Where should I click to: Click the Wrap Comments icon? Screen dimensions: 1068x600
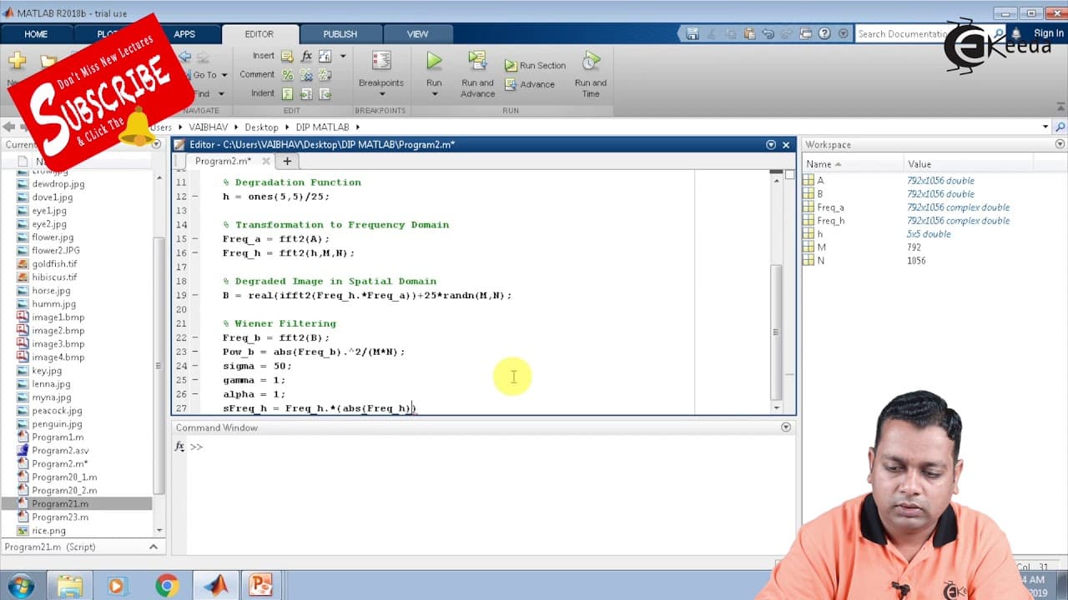[325, 75]
